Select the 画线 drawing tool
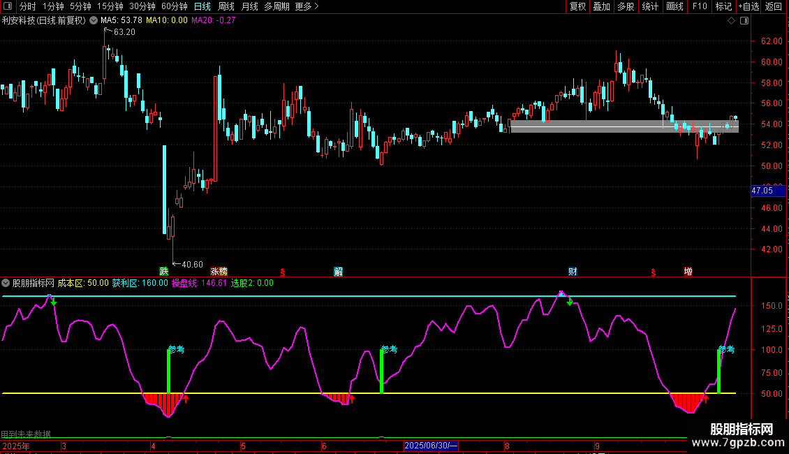Viewport: 789px width, 454px height. [x=674, y=6]
